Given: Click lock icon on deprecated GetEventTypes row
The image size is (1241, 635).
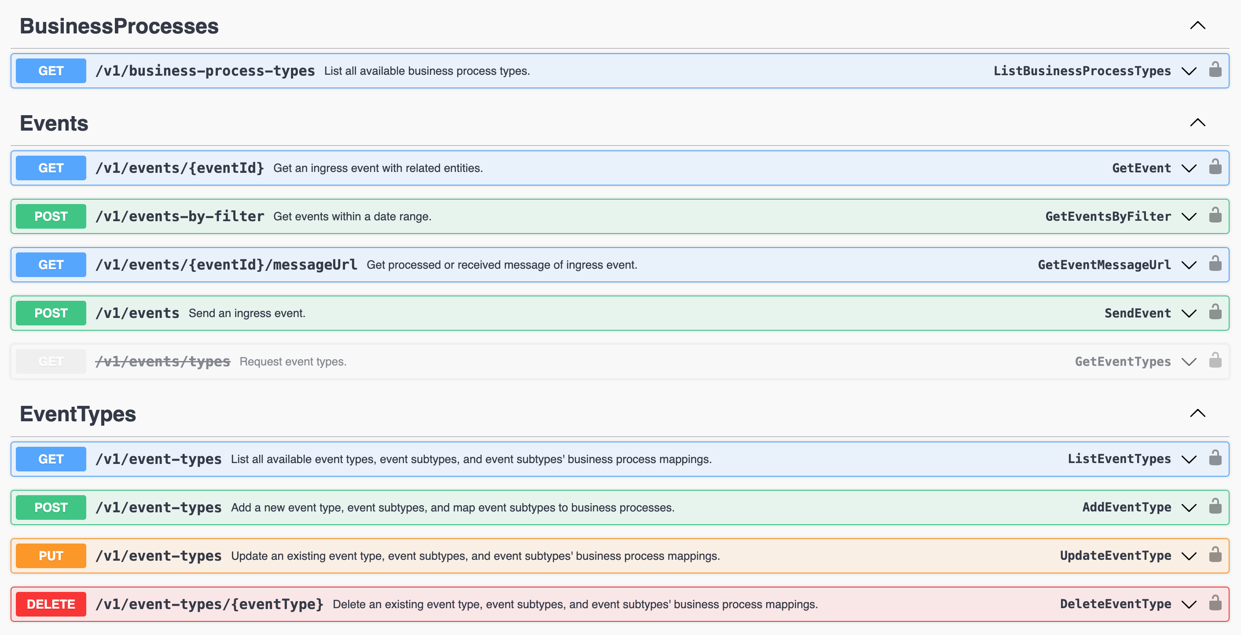Looking at the screenshot, I should 1215,361.
